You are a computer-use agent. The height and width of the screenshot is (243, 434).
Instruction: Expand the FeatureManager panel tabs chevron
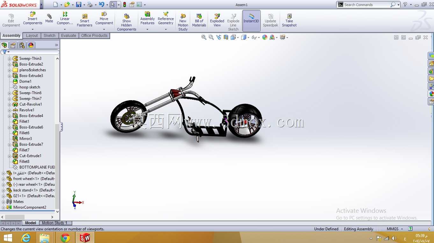tap(57, 45)
